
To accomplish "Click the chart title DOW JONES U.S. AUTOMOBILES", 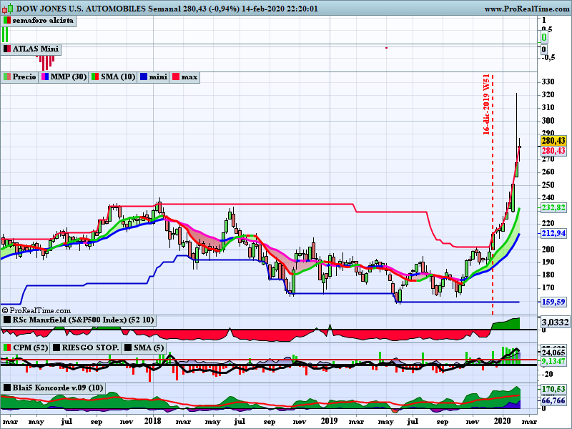I will [x=81, y=9].
